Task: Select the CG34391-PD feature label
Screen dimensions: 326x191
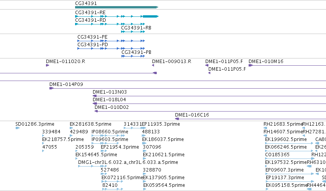Action: (93, 45)
